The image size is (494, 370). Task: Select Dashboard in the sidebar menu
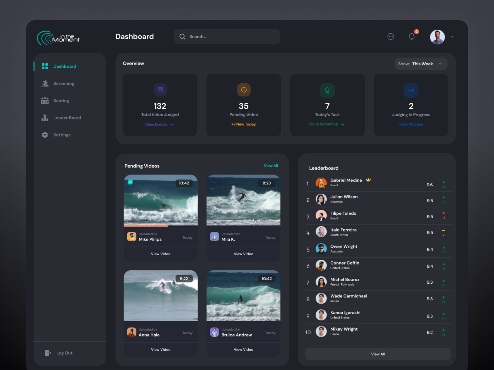coord(65,66)
